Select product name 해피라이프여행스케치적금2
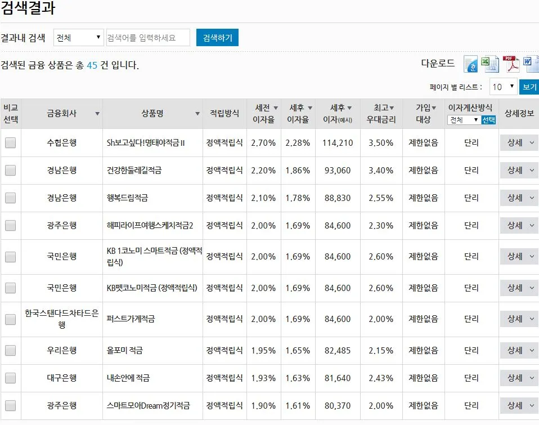The height and width of the screenshot is (425, 539). coord(150,226)
